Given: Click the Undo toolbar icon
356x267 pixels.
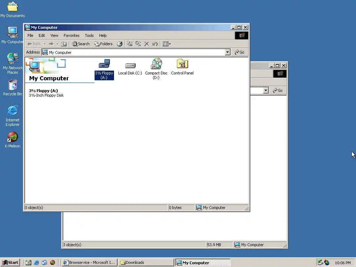Looking at the screenshot, I should click(155, 44).
